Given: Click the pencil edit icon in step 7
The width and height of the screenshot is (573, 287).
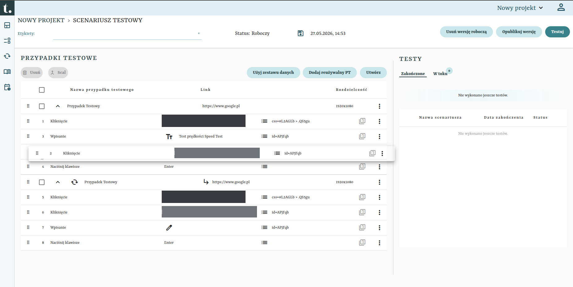Looking at the screenshot, I should (169, 228).
